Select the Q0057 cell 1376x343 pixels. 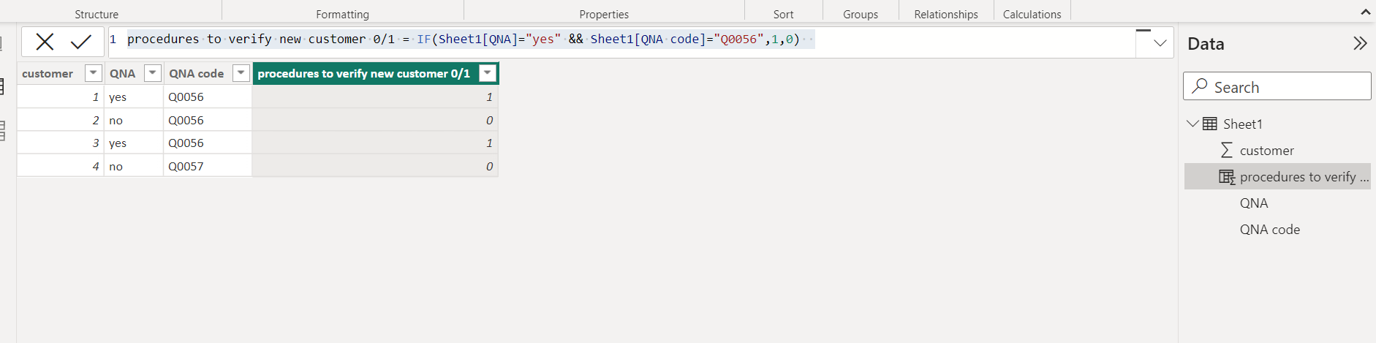click(x=208, y=166)
